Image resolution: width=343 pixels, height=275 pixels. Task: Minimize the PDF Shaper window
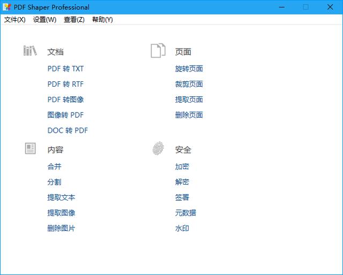(281, 7)
